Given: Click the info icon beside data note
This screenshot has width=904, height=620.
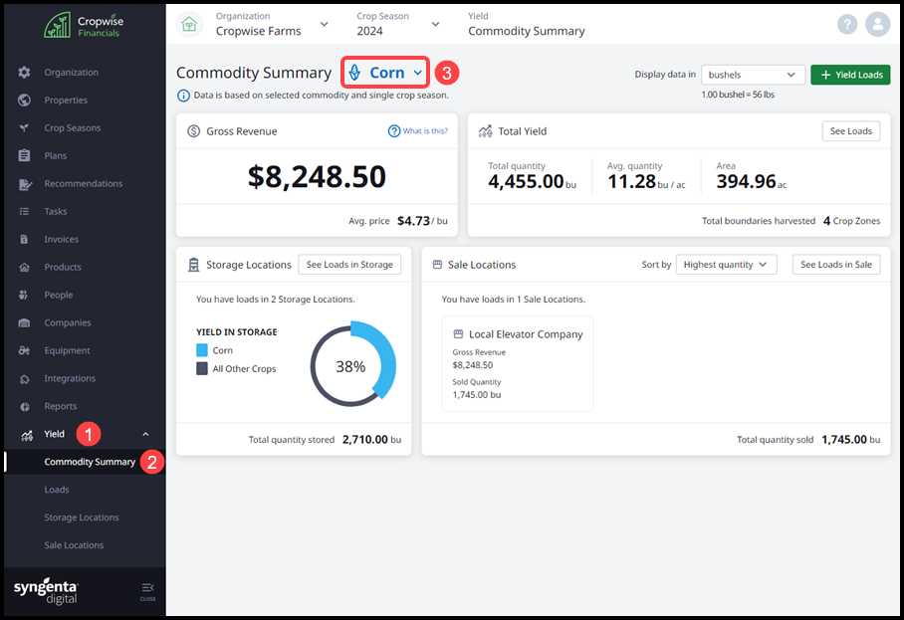Looking at the screenshot, I should click(183, 96).
